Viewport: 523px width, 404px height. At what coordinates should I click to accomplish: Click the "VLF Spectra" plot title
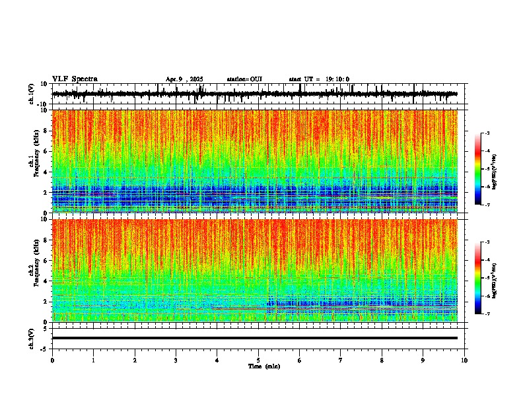click(x=75, y=79)
